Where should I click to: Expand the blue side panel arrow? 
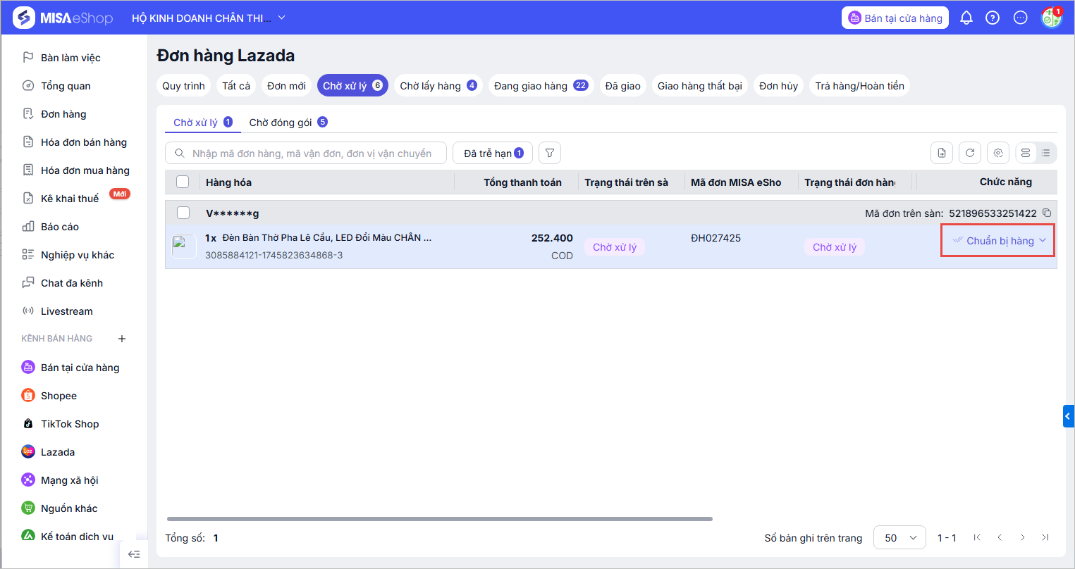pyautogui.click(x=1069, y=416)
